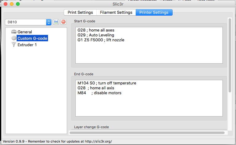Click the green zoom window button
The image size is (236, 145).
[x=18, y=4]
